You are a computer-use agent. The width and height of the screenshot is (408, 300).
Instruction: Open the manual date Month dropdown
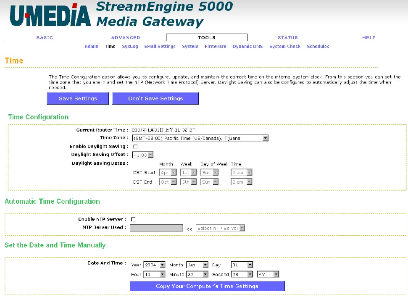(197, 265)
